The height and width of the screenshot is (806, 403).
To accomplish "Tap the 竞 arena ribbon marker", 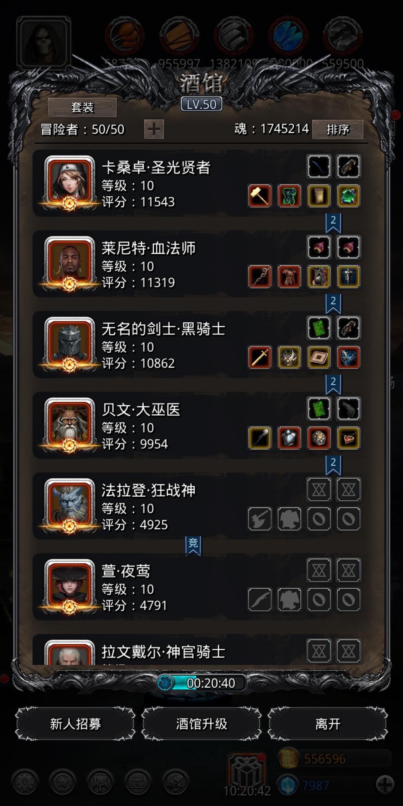I will 193,546.
